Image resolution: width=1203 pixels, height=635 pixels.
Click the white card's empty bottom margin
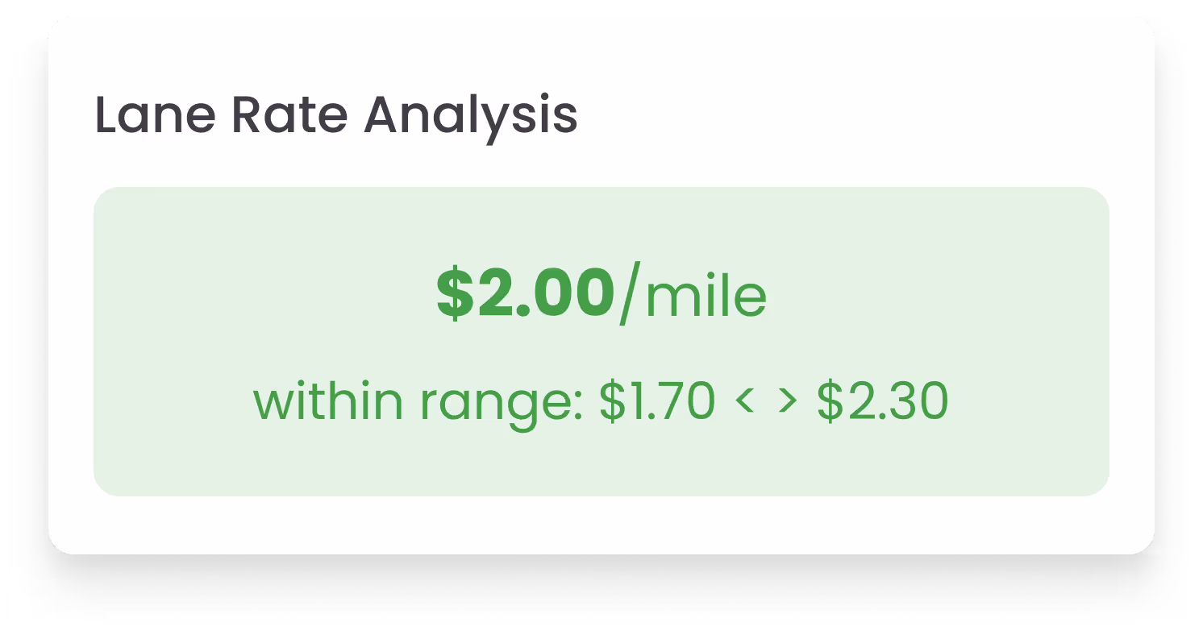pyautogui.click(x=601, y=525)
